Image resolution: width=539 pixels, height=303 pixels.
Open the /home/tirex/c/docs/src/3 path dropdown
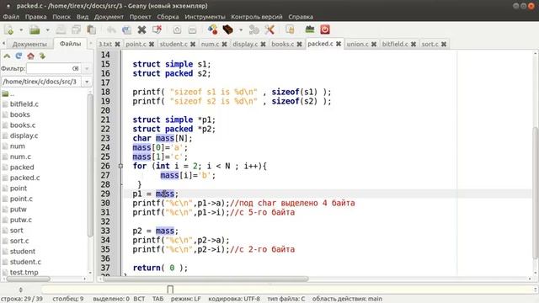pos(87,82)
